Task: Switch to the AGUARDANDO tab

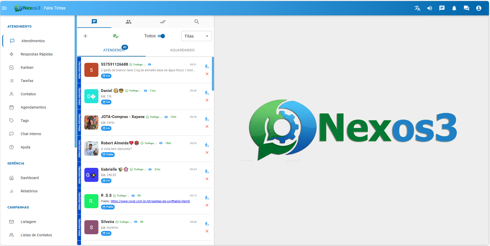Action: click(x=182, y=50)
